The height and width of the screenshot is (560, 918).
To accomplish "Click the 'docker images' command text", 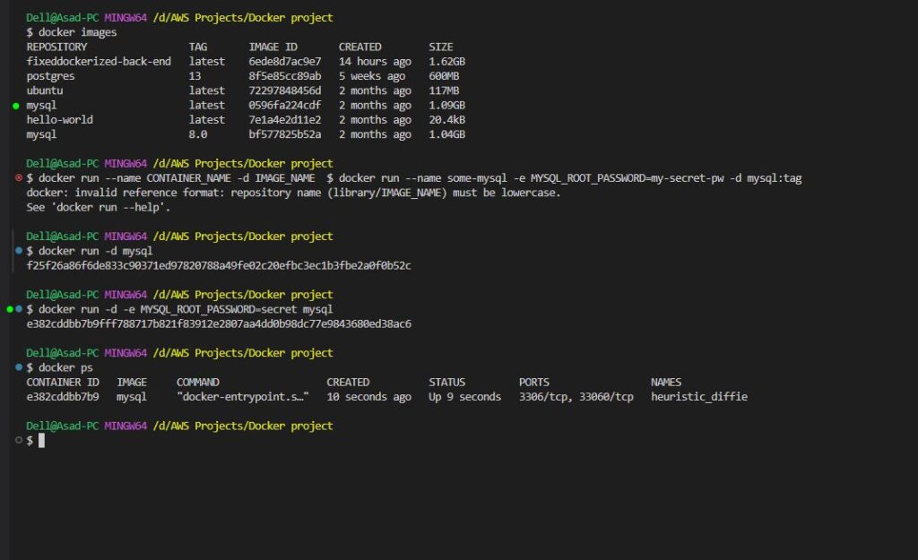I will tap(77, 32).
